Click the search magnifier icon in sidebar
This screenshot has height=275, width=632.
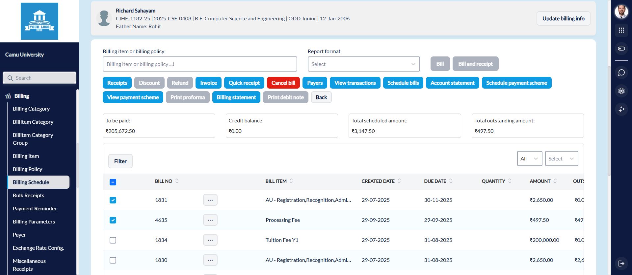pos(10,78)
